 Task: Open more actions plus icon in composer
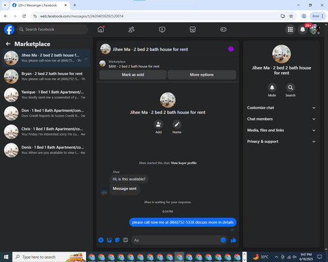pyautogui.click(x=101, y=240)
